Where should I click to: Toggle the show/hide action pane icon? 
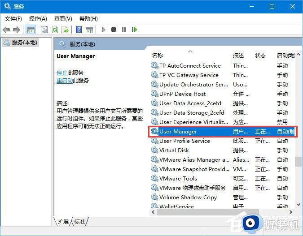tap(89, 30)
